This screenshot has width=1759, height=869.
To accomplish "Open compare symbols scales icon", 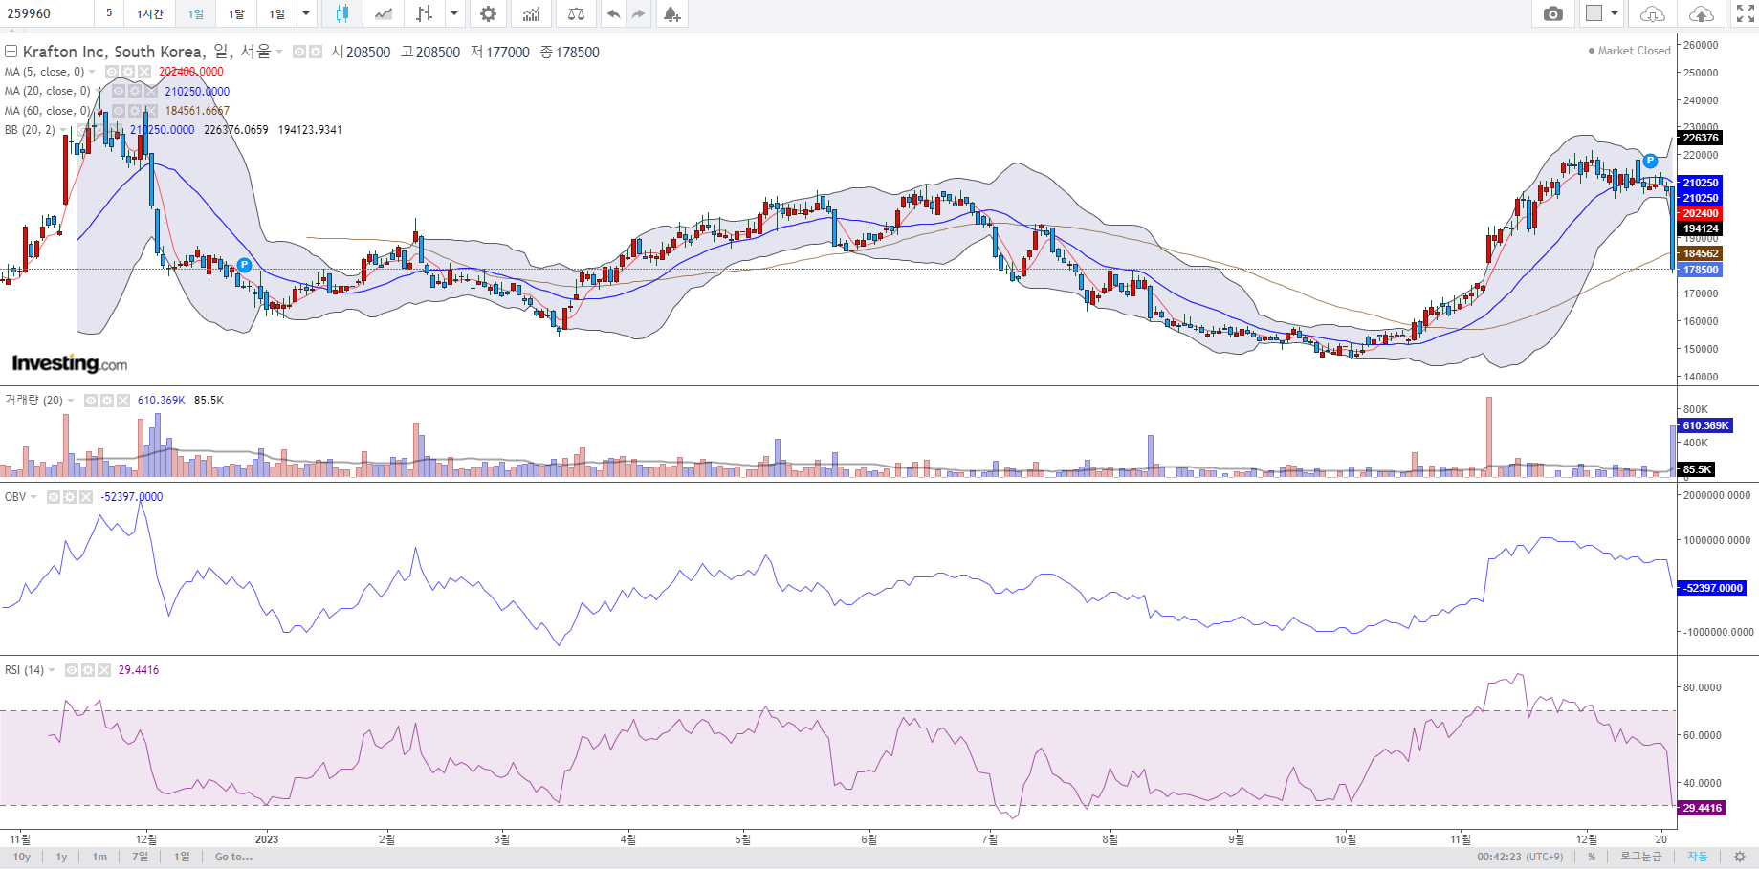I will tap(576, 13).
